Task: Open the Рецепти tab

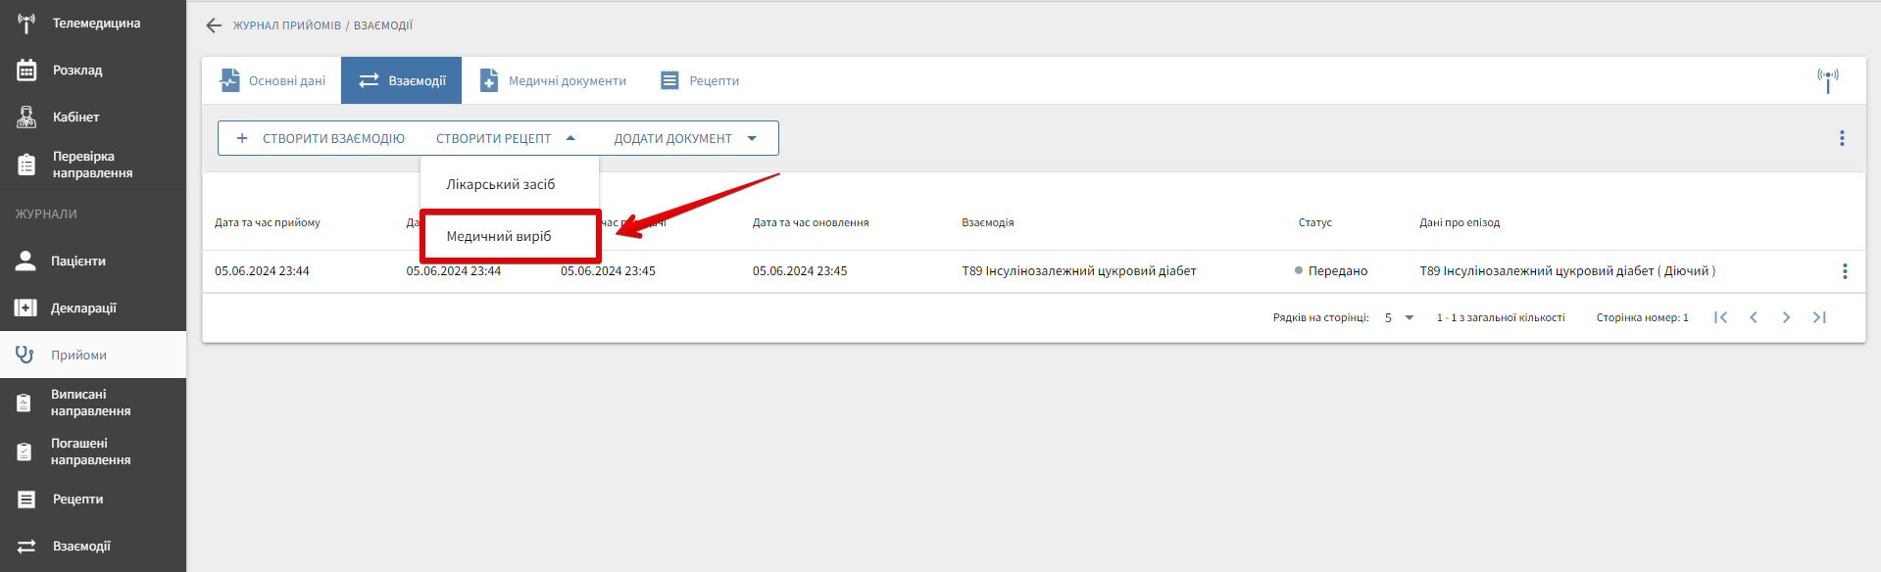Action: [700, 80]
